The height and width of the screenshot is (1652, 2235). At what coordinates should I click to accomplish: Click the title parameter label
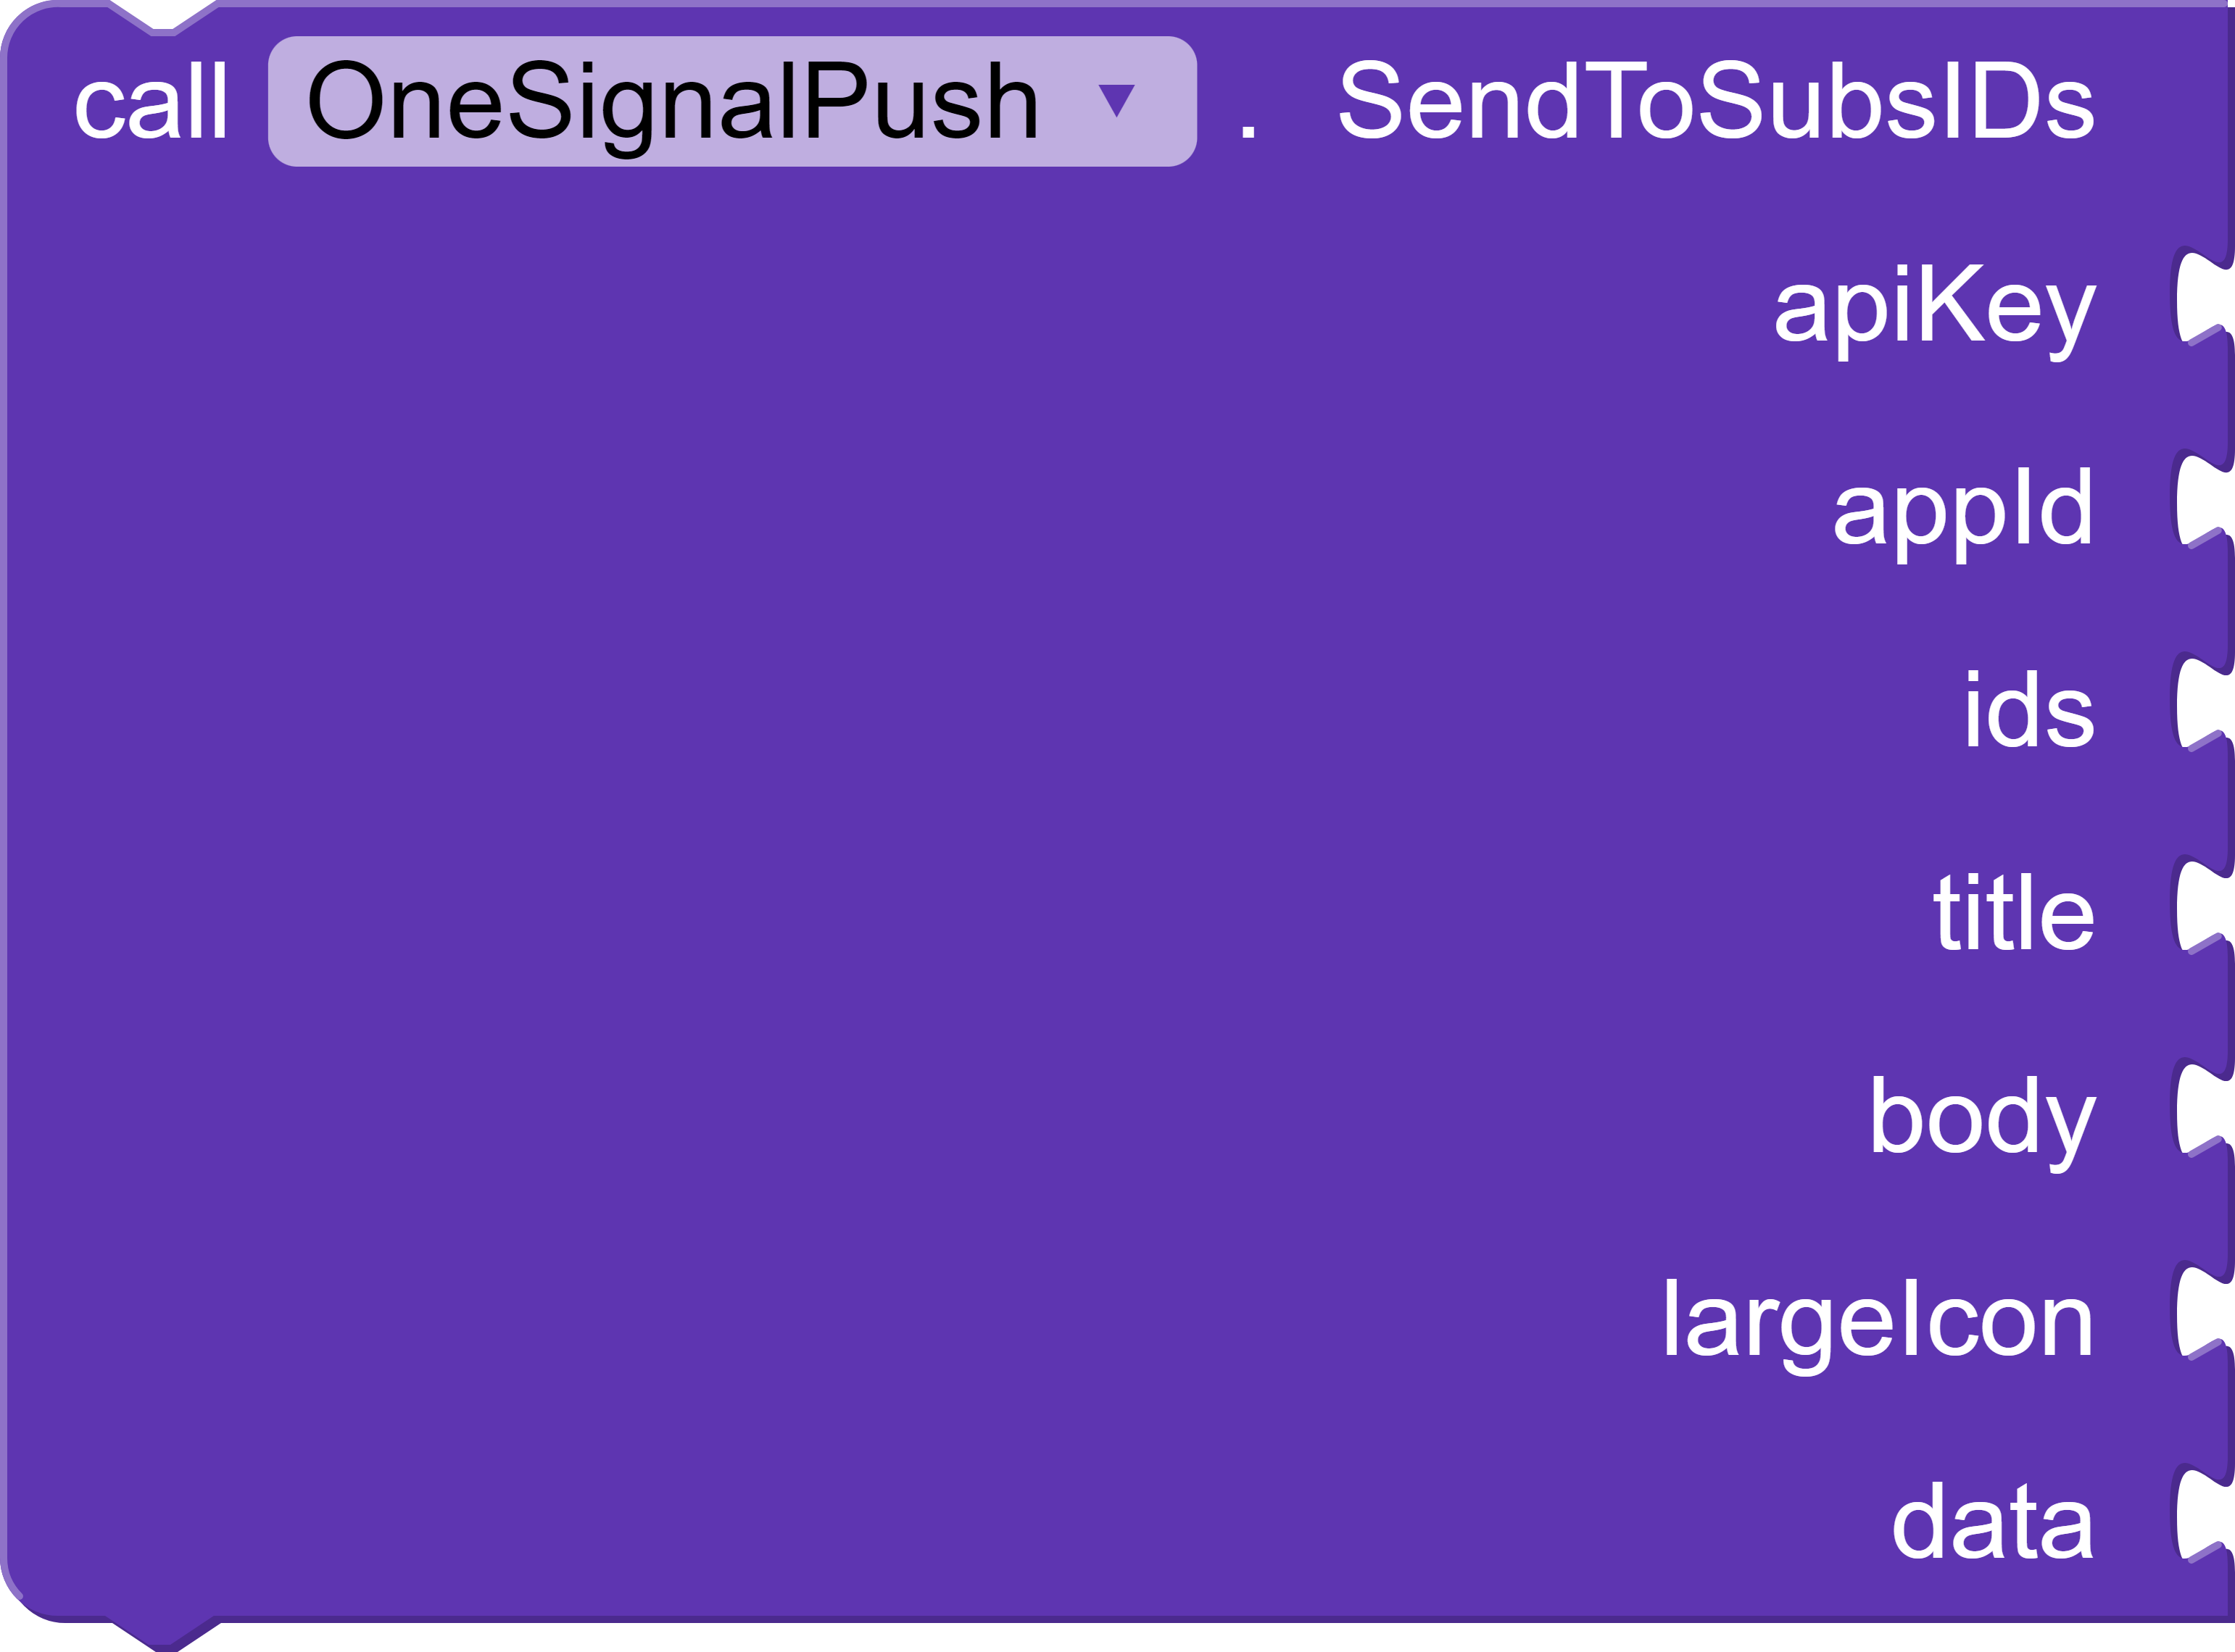[x=2014, y=914]
